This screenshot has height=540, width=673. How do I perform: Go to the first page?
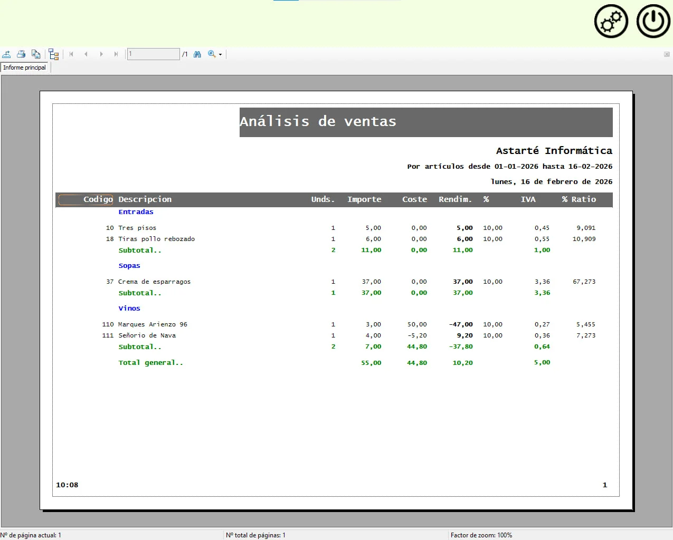pyautogui.click(x=71, y=54)
